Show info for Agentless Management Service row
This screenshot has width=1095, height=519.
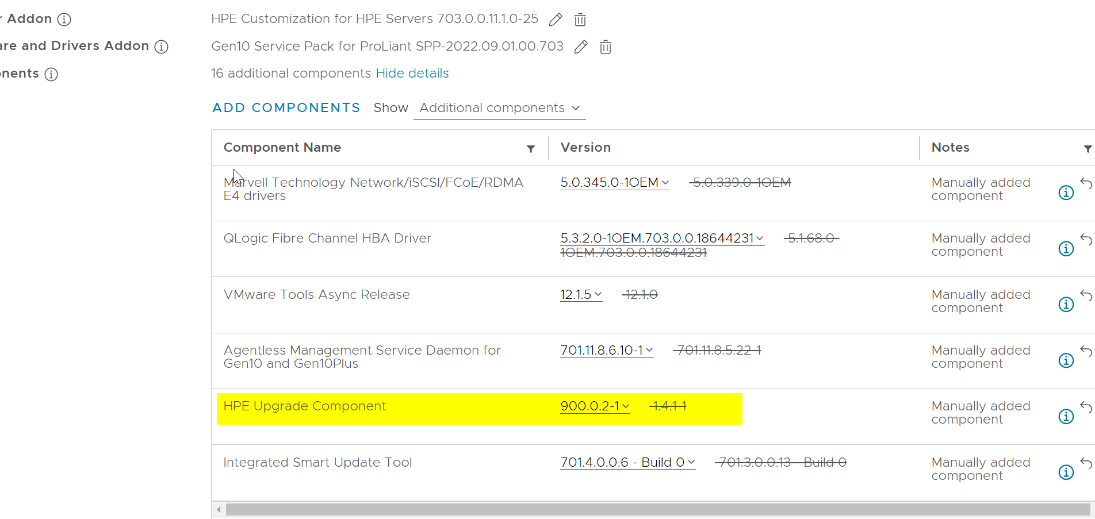tap(1066, 360)
